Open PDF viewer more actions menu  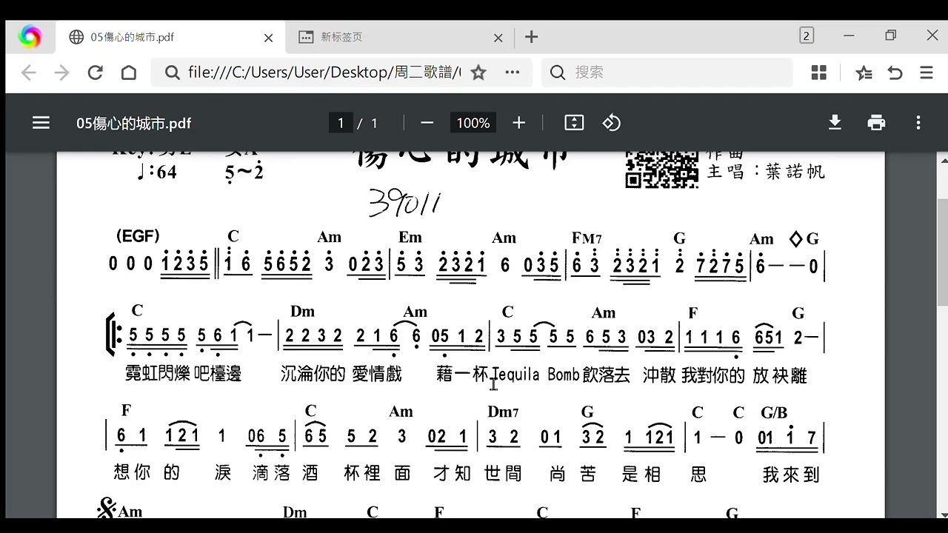click(x=918, y=123)
